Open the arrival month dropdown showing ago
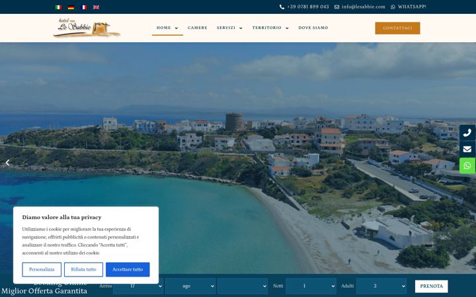The height and width of the screenshot is (297, 476). click(190, 286)
